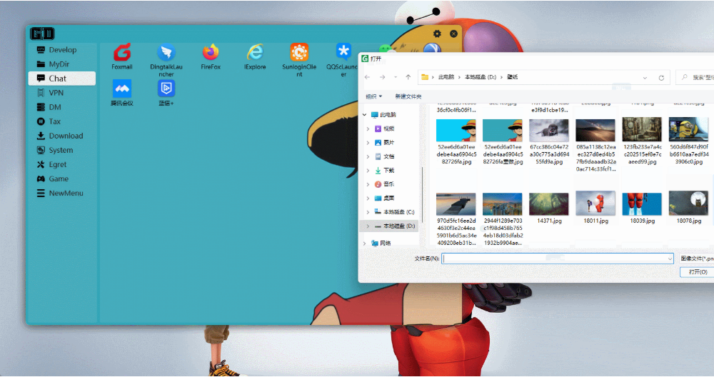The height and width of the screenshot is (377, 714).
Task: Launch the Foxmail app icon
Action: pos(122,52)
